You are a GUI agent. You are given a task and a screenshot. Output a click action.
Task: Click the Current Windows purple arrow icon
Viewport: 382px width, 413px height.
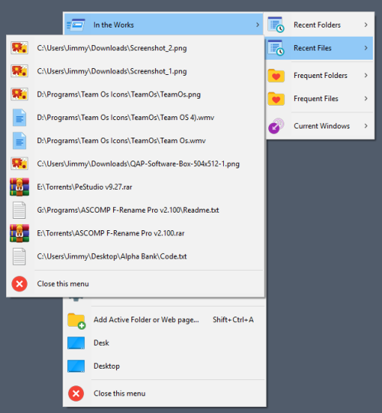(x=276, y=126)
